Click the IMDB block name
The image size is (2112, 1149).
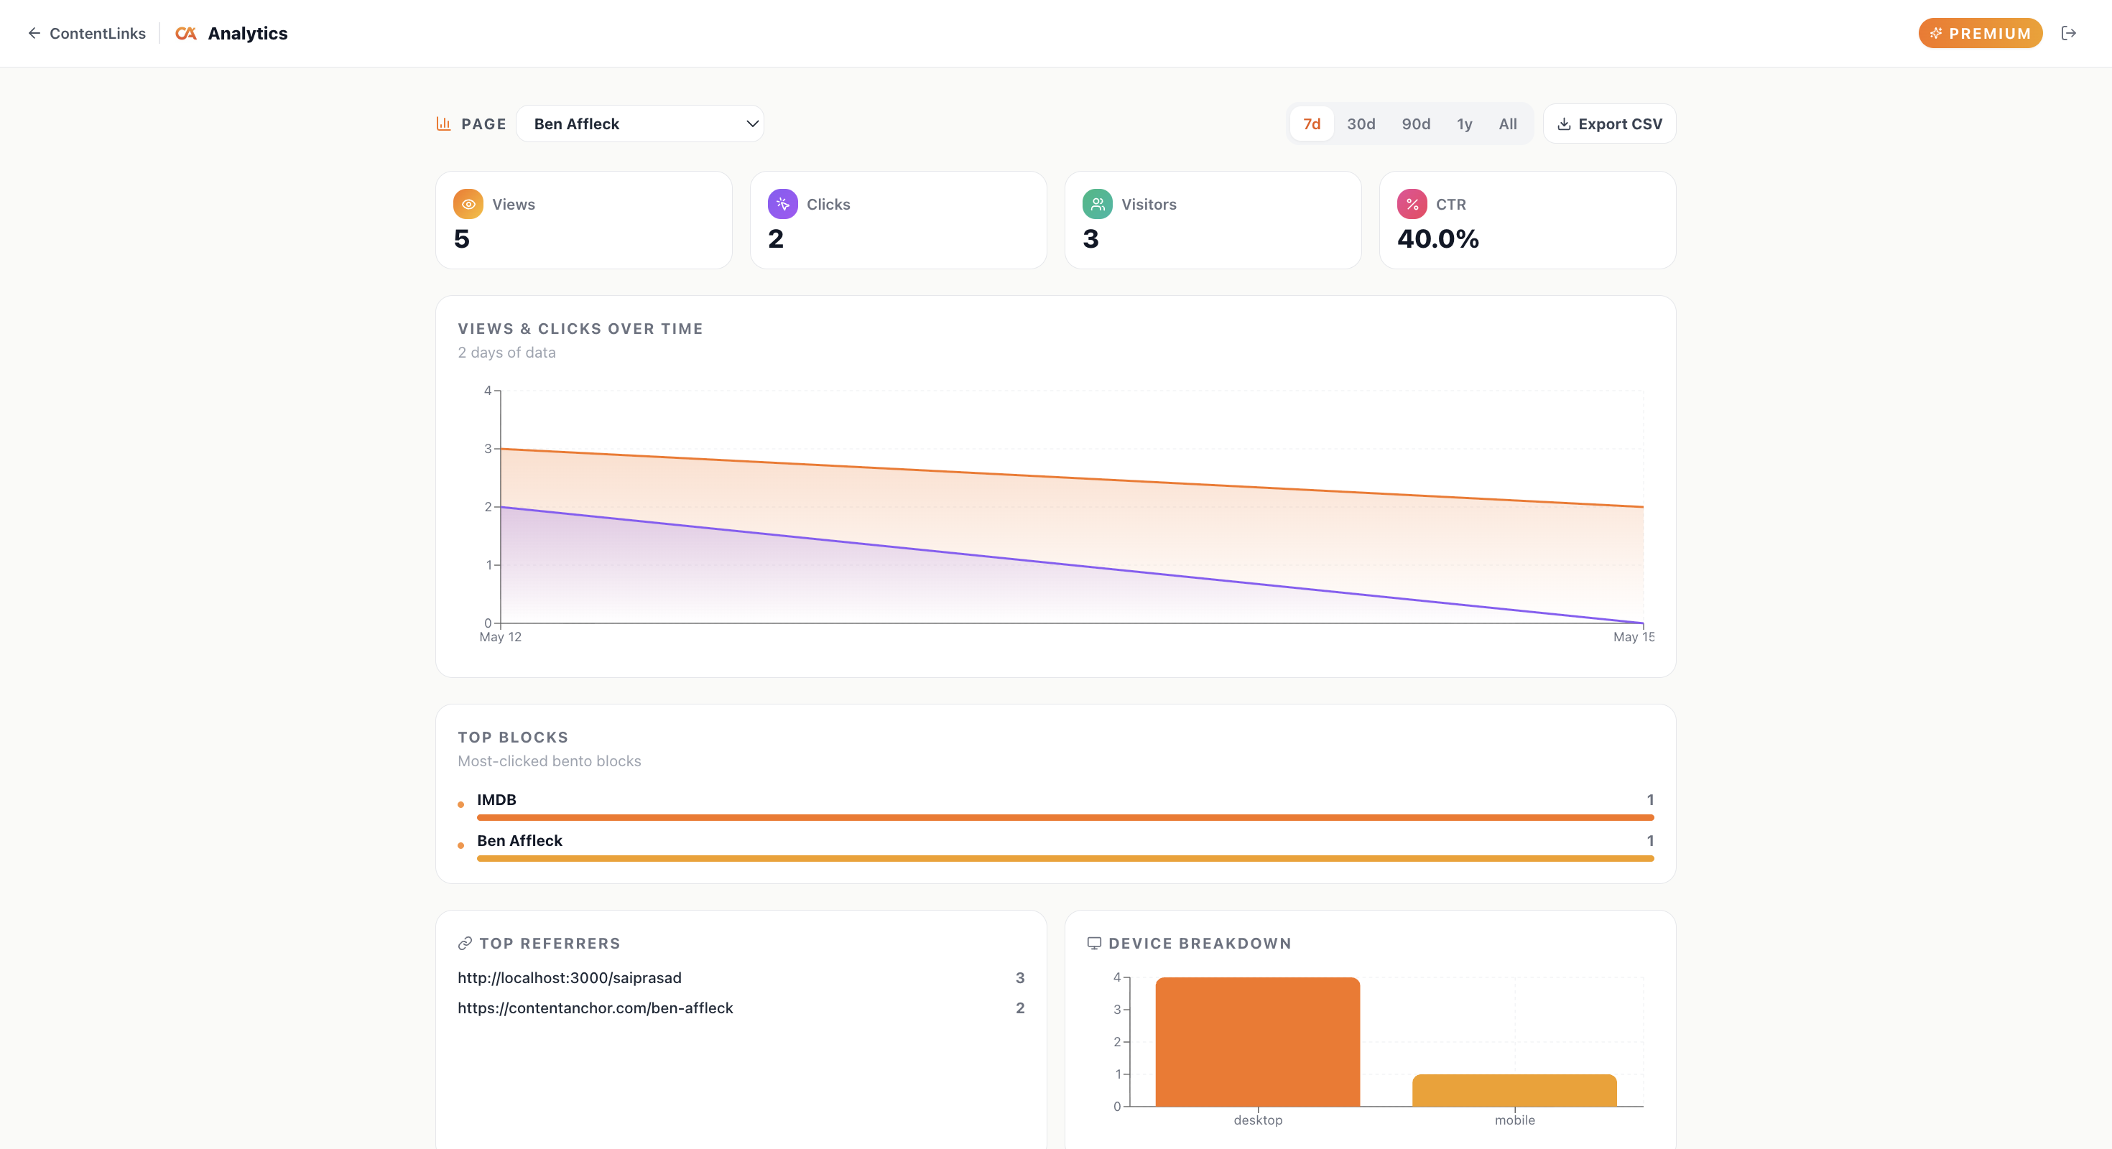pyautogui.click(x=496, y=800)
